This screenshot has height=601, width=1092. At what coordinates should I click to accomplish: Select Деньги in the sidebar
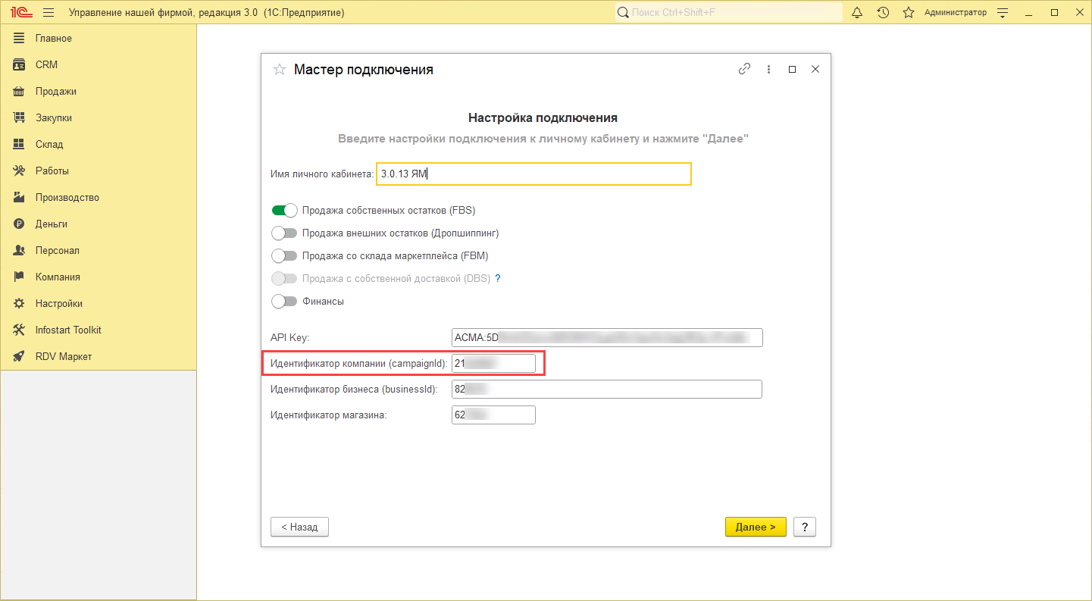[99, 224]
